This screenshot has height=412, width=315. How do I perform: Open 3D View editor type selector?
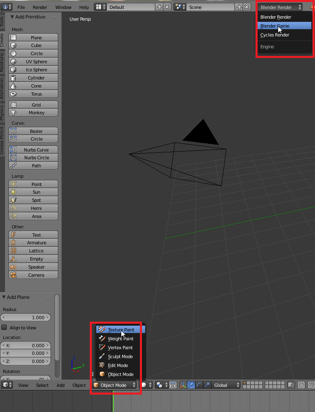pos(7,385)
